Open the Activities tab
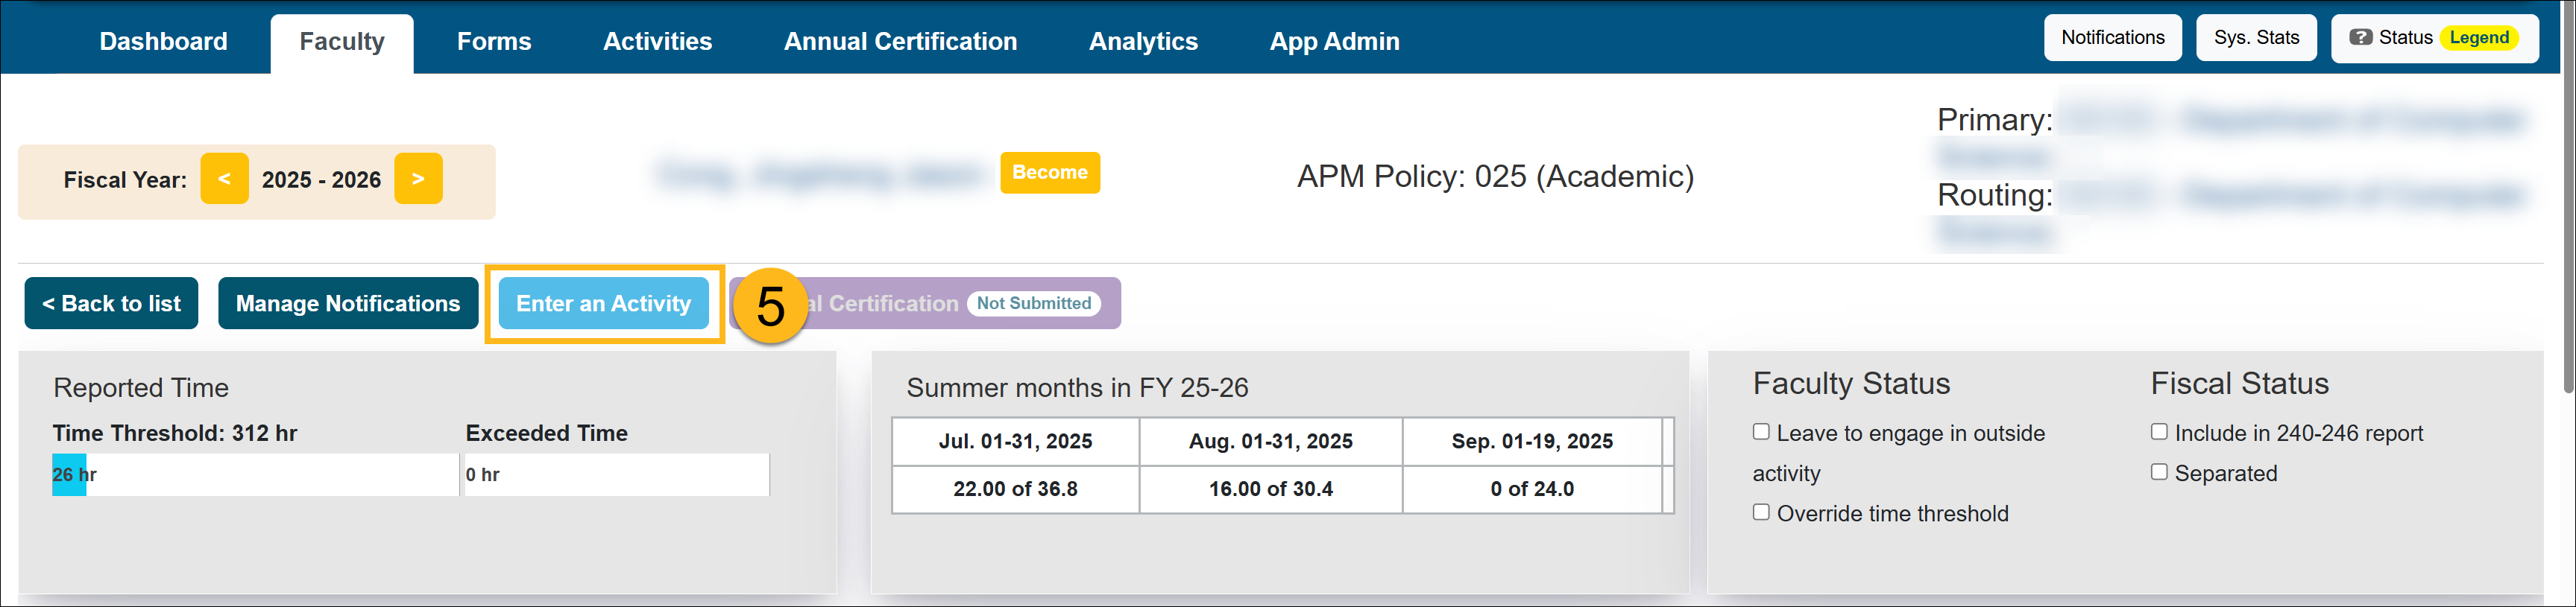This screenshot has width=2576, height=607. tap(657, 41)
